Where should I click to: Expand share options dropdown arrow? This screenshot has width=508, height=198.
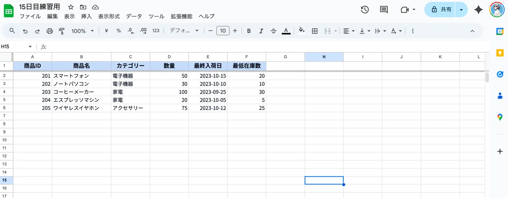461,10
